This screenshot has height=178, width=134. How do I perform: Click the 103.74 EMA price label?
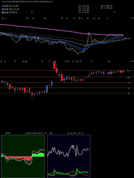point(127,39)
